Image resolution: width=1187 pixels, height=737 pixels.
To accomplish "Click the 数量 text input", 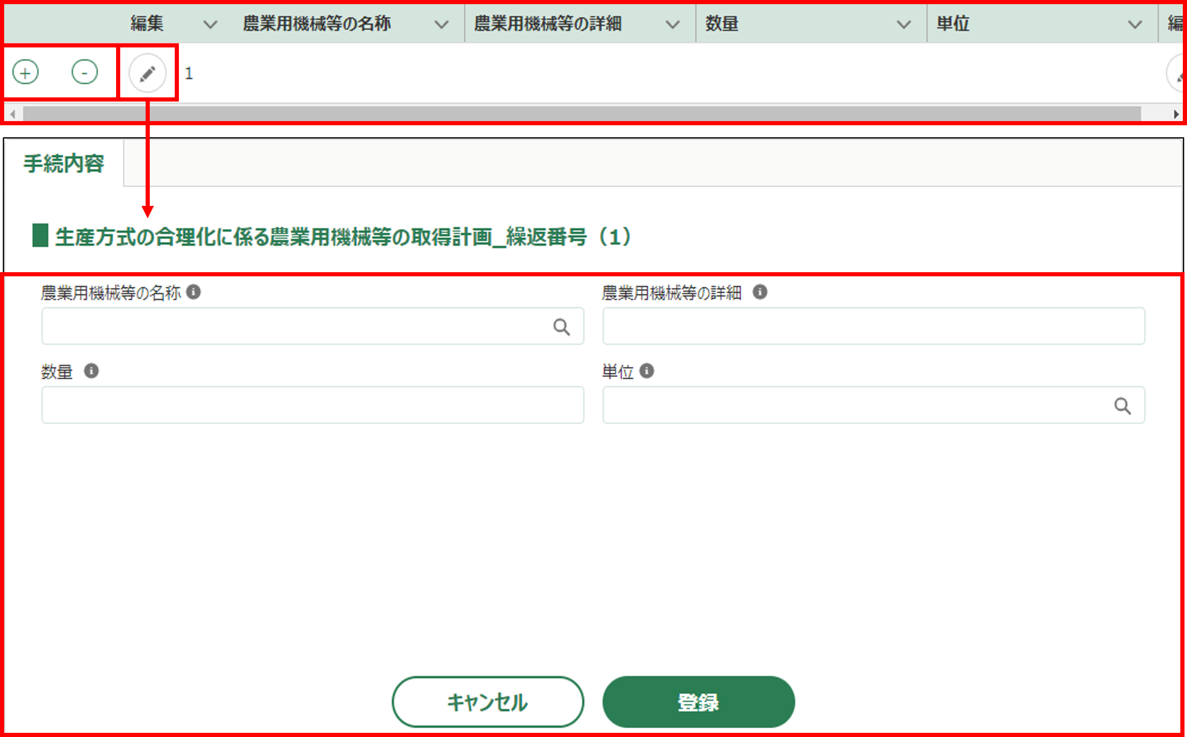I will [x=312, y=405].
